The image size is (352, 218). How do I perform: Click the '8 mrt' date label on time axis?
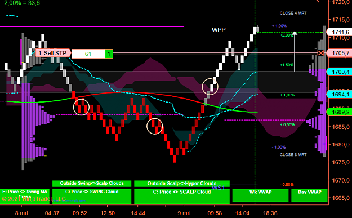tap(21, 213)
